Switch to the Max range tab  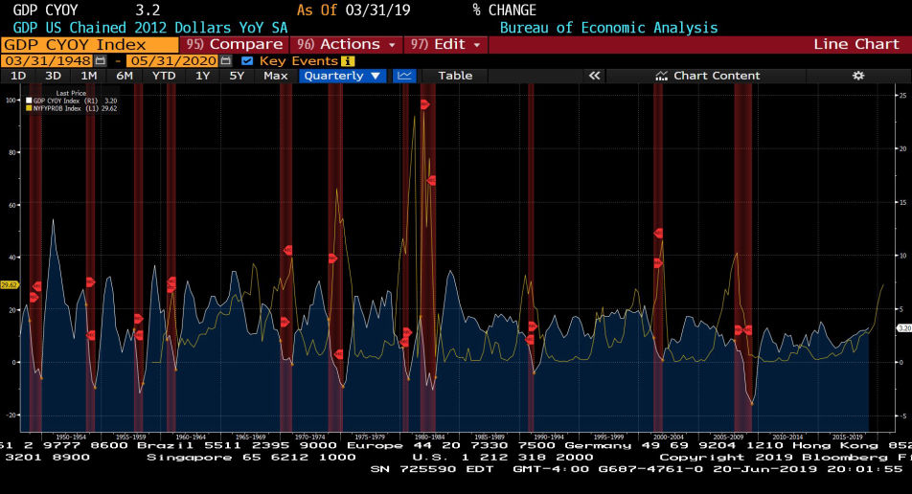[275, 76]
